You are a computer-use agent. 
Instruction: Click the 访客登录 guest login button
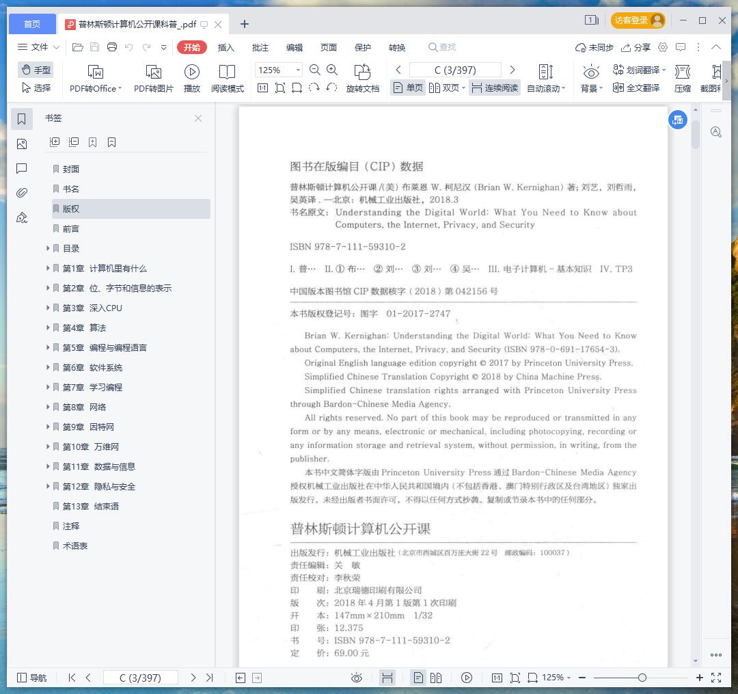click(x=638, y=21)
